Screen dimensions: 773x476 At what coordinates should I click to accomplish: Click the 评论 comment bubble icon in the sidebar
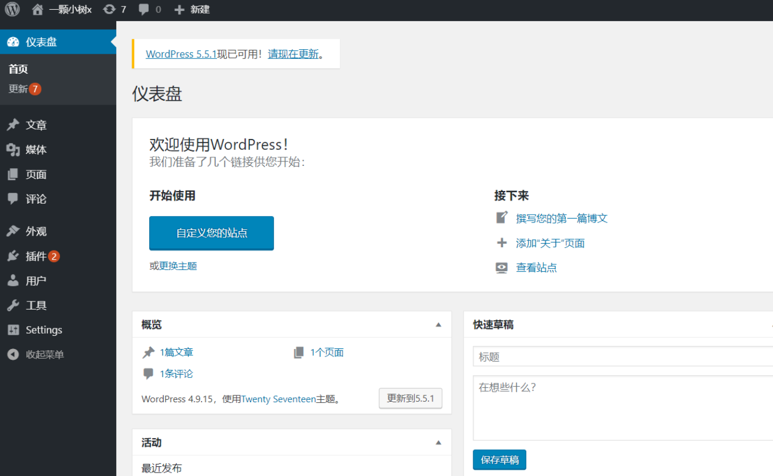(x=13, y=199)
